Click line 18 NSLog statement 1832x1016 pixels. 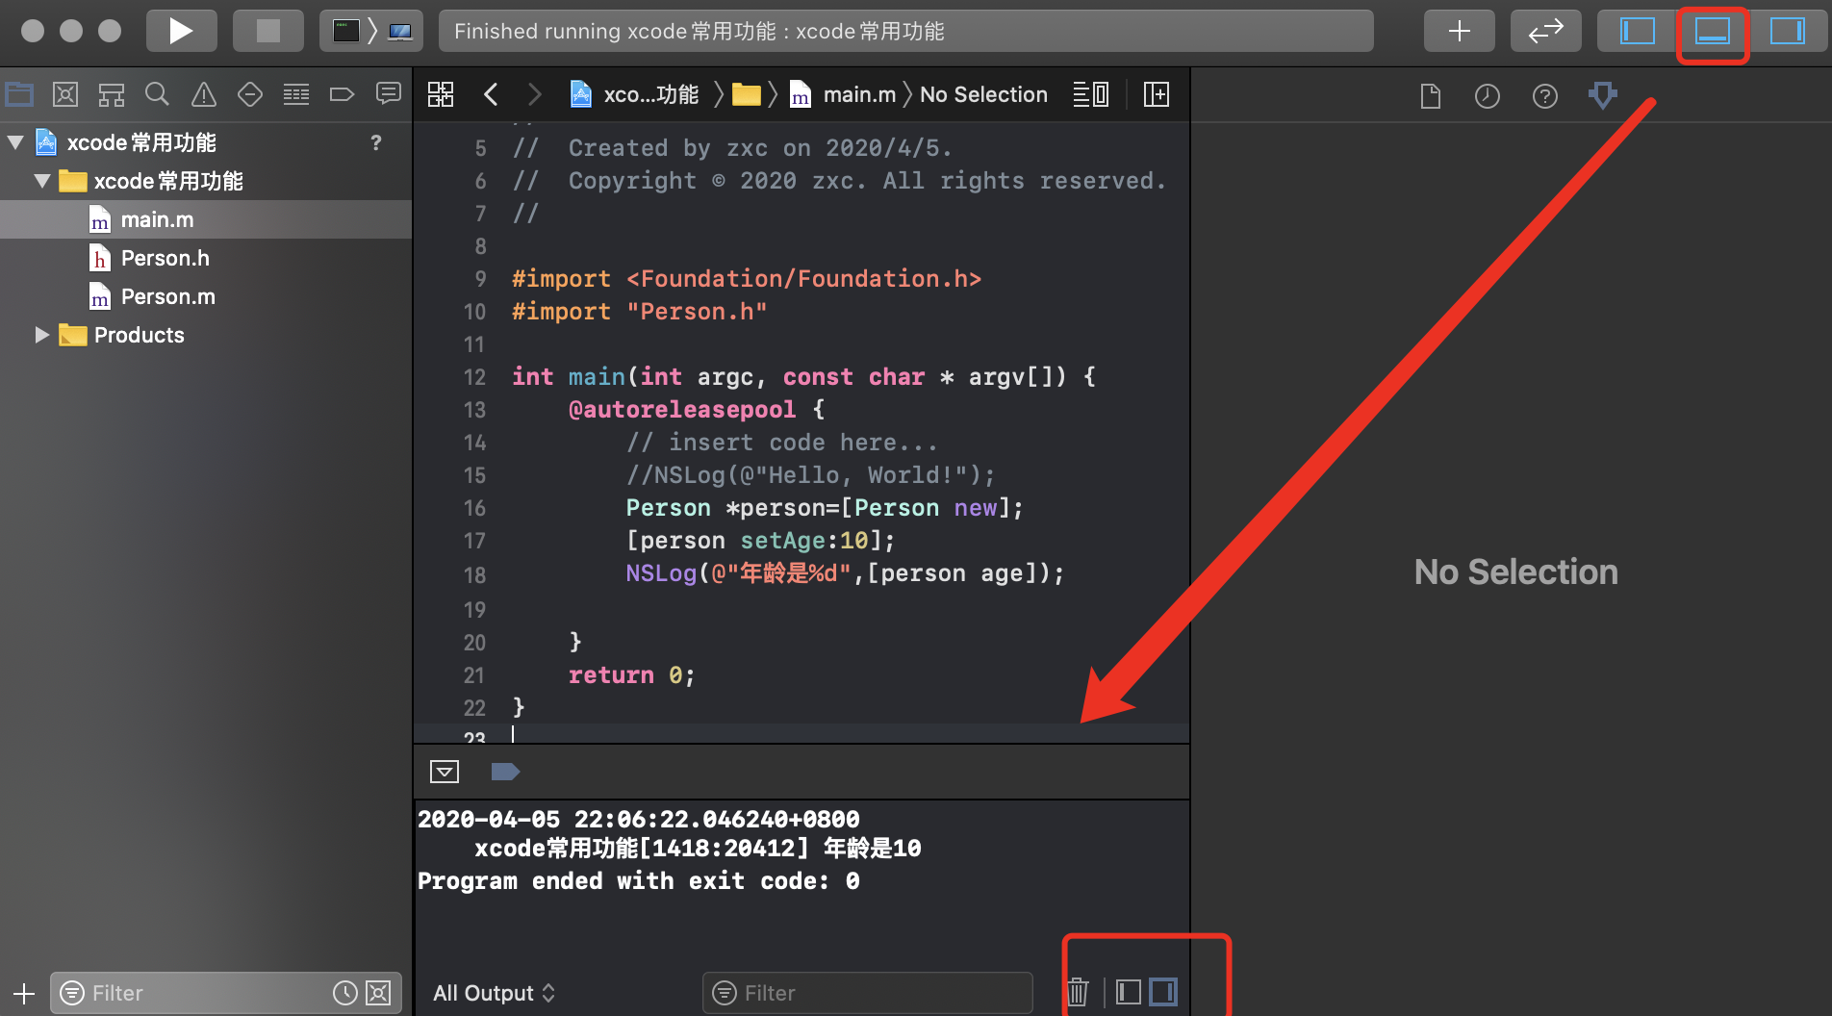click(845, 573)
